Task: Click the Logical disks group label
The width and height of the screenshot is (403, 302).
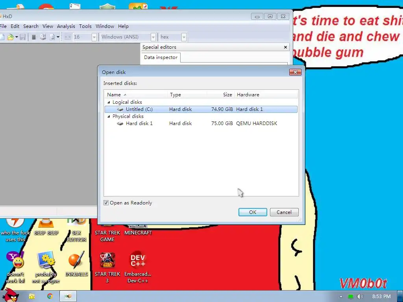Action: pyautogui.click(x=127, y=102)
